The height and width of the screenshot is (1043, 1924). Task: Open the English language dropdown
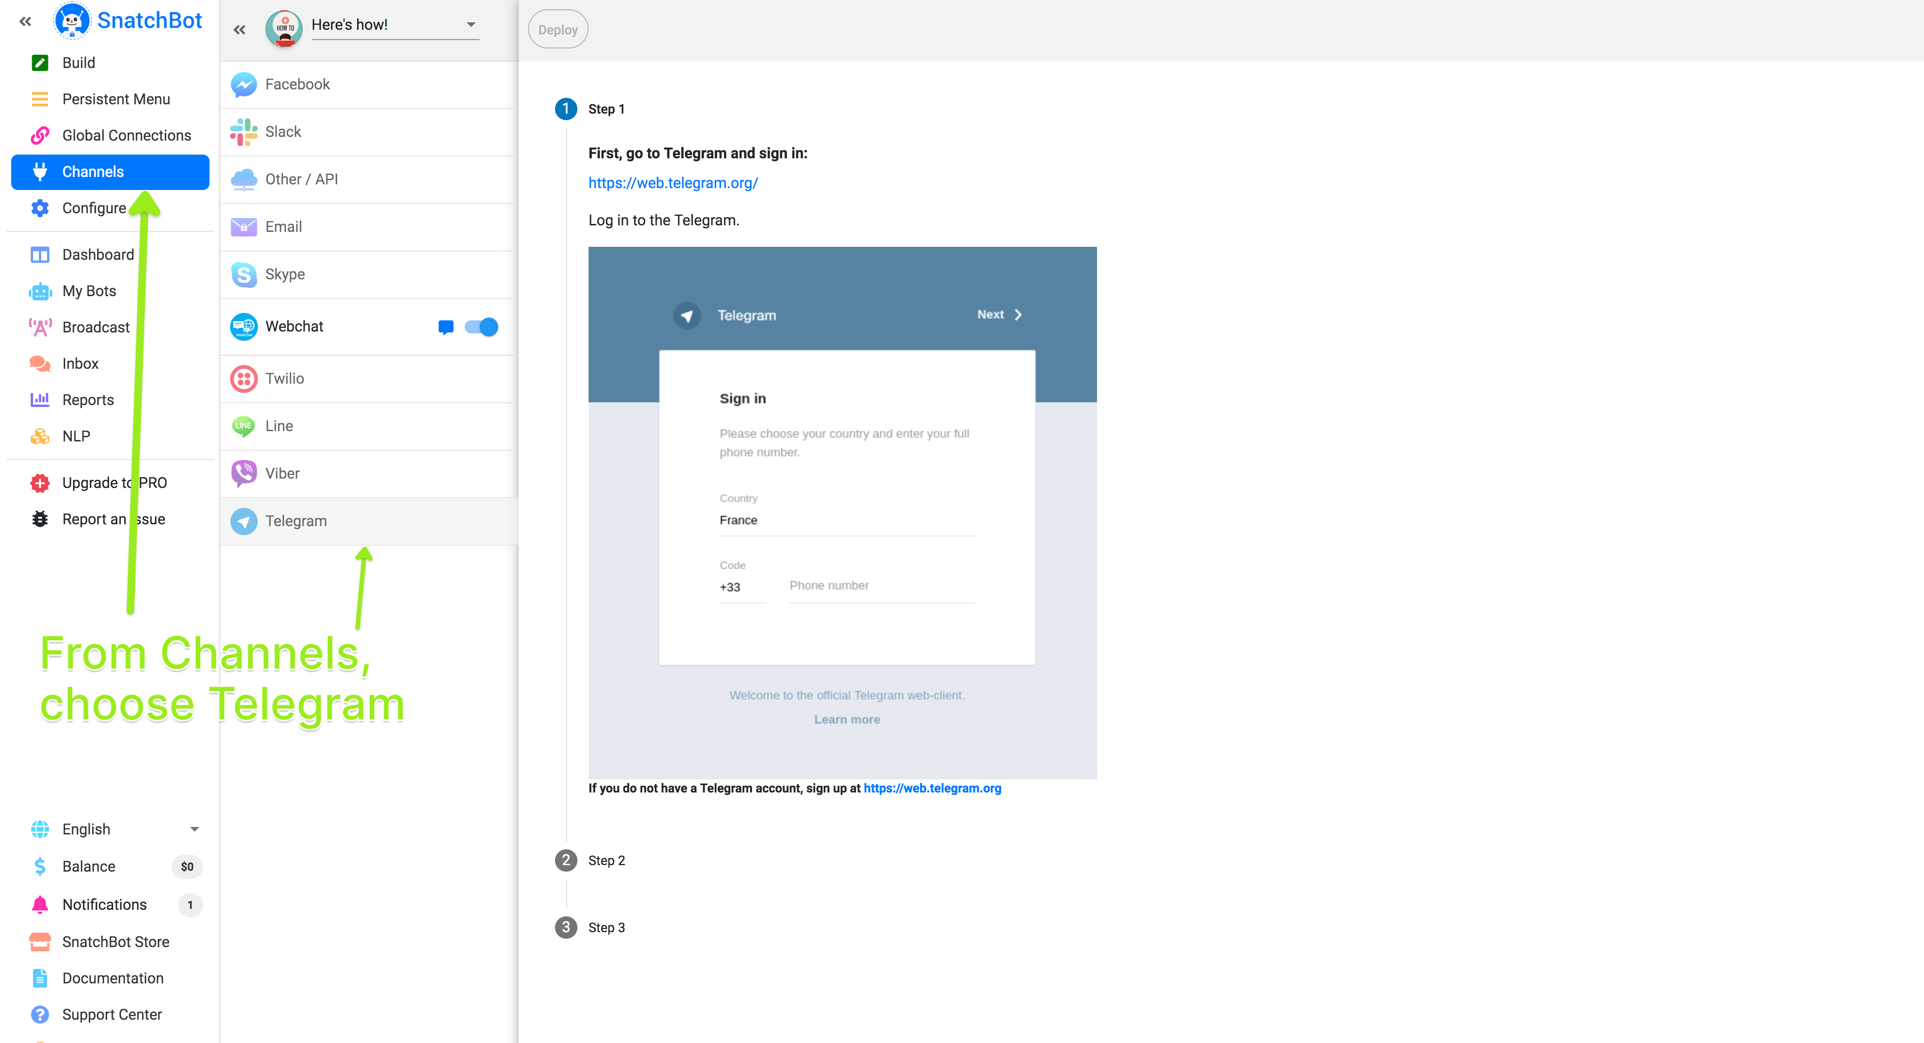click(x=193, y=829)
